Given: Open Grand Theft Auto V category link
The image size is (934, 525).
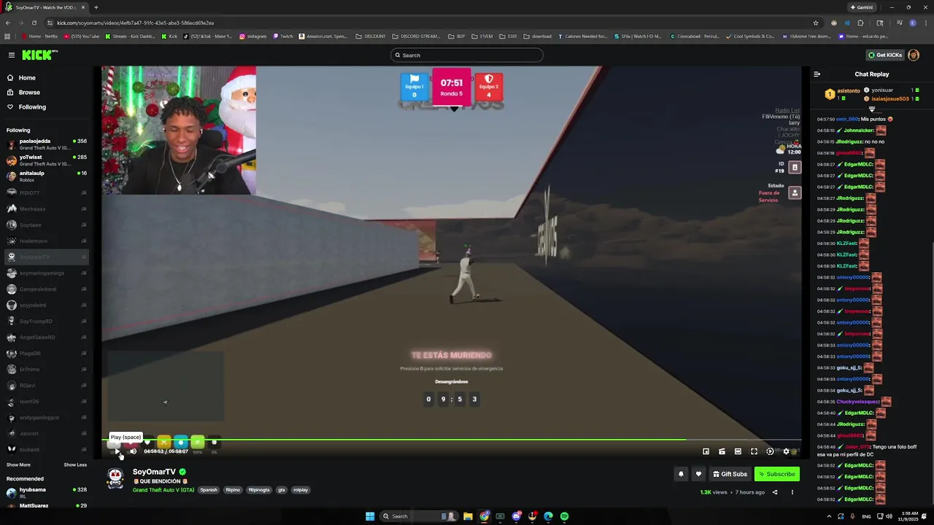Looking at the screenshot, I should point(163,490).
